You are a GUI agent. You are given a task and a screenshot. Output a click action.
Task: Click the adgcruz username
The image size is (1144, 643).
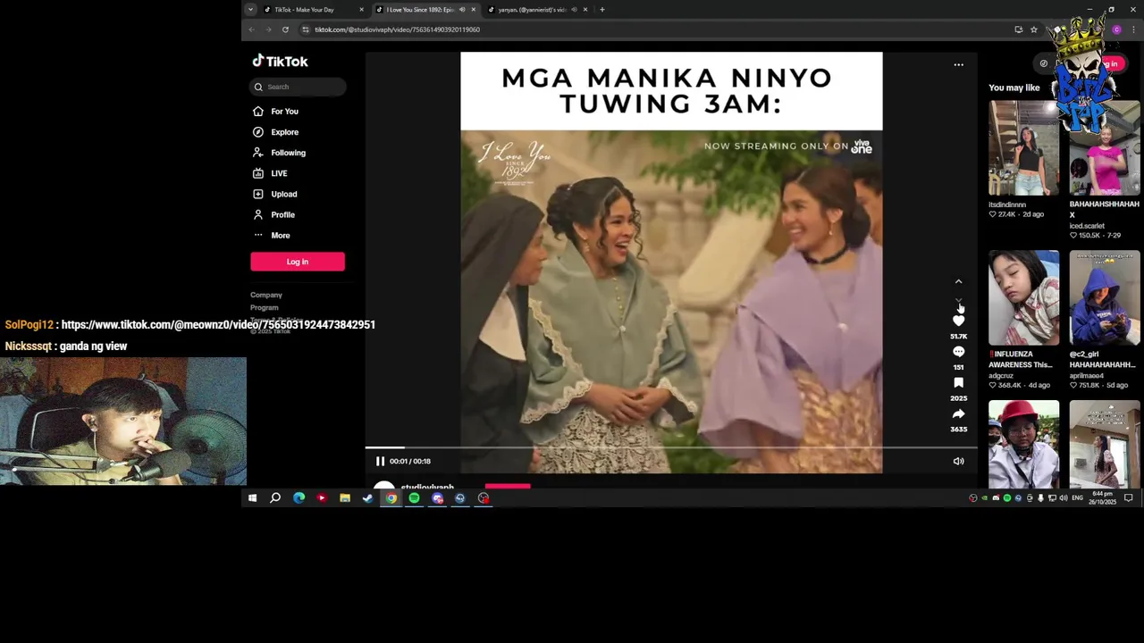click(x=1001, y=376)
